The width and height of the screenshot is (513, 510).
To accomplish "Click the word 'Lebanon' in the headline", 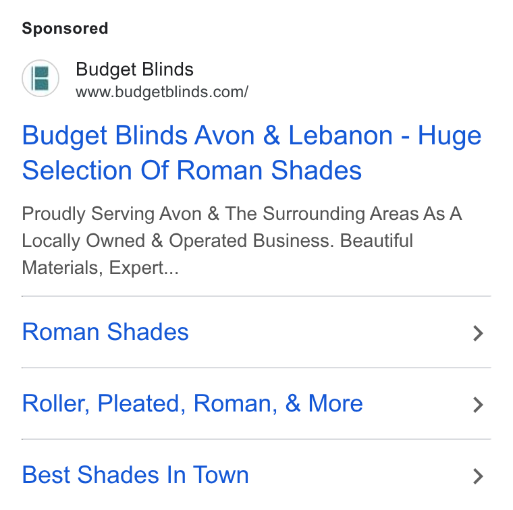I will click(340, 136).
